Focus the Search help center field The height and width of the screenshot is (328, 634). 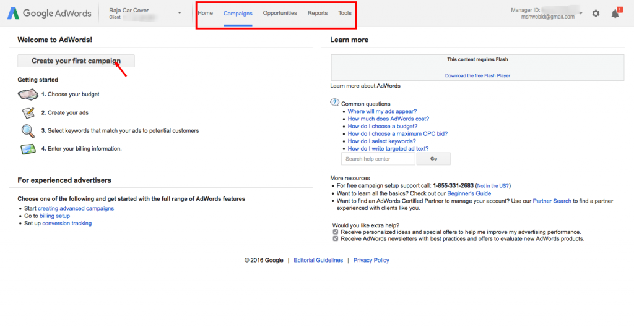pyautogui.click(x=378, y=159)
